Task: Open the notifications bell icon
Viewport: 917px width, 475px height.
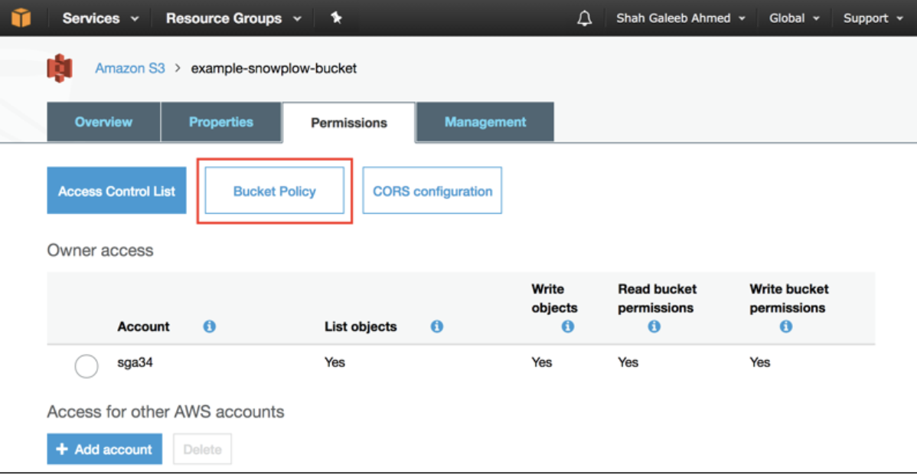Action: [x=584, y=18]
